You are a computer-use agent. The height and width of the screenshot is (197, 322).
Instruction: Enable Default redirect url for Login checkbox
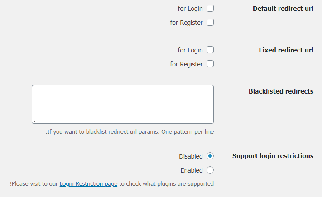[210, 8]
